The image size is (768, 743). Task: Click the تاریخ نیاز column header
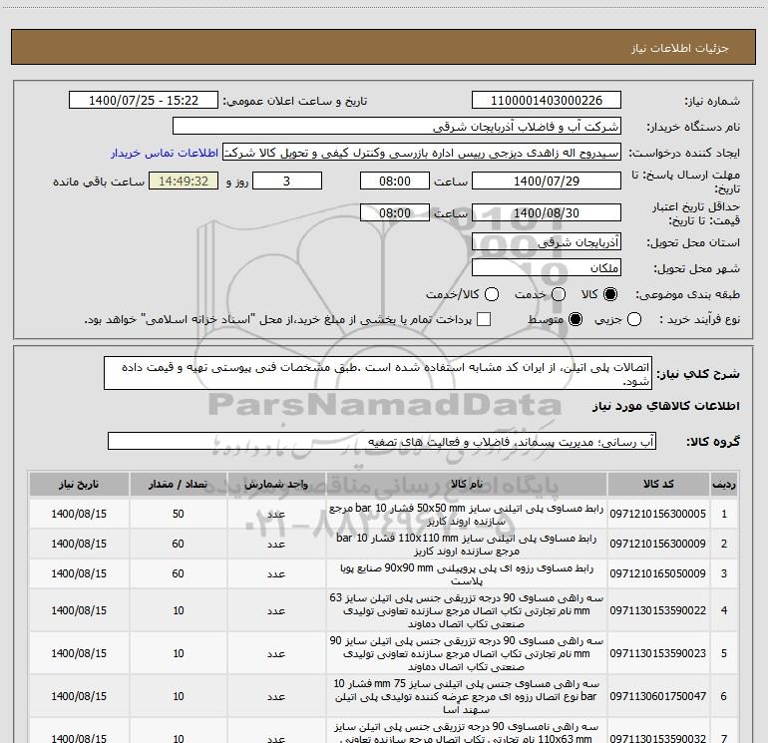click(79, 485)
